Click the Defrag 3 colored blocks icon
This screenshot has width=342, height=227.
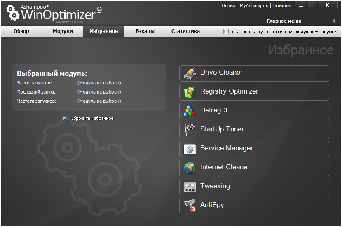point(190,111)
